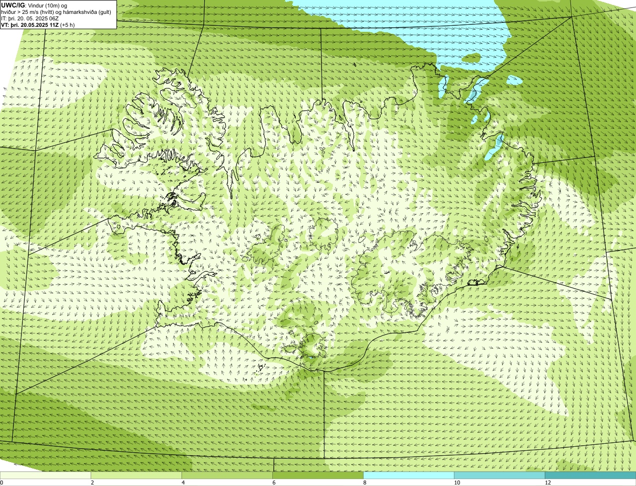The height and width of the screenshot is (486, 636).
Task: Click the '6' label on the color scale
Action: click(x=274, y=483)
